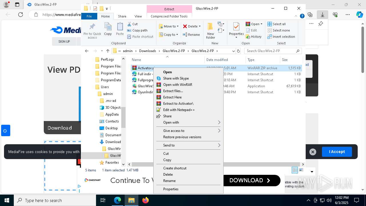This screenshot has height=206, width=366.
Task: Click the Task View taskbar icon
Action: coord(103,200)
